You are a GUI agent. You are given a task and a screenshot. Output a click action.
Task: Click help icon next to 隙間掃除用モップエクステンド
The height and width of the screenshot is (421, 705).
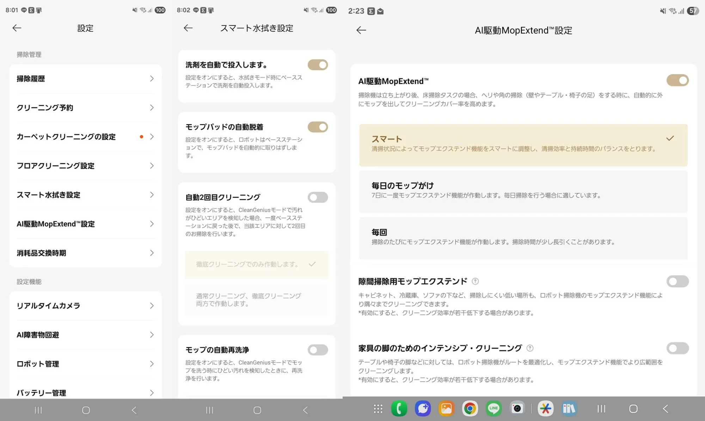tap(475, 281)
